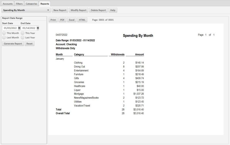The width and height of the screenshot is (230, 145).
Task: Click the Date Range line in report
Action: coord(75,40)
